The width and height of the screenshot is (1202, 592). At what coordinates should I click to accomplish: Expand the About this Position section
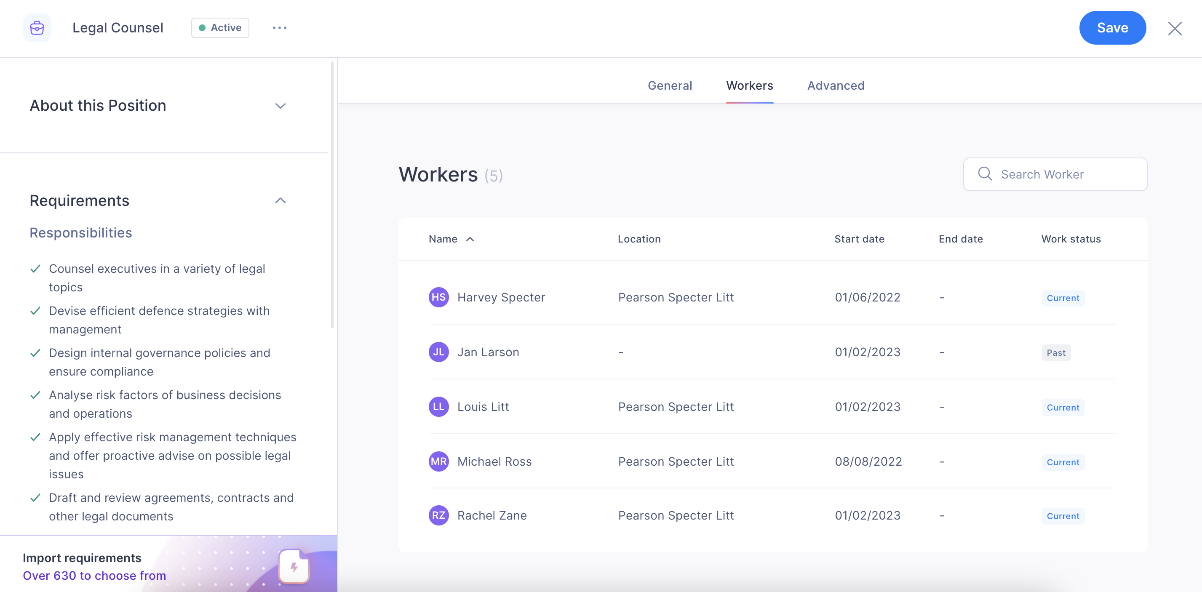280,106
